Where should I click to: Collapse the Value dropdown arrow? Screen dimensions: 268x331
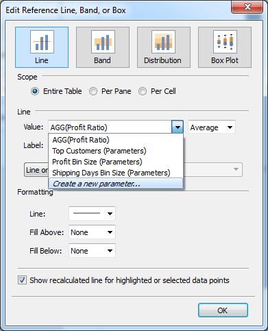click(178, 127)
